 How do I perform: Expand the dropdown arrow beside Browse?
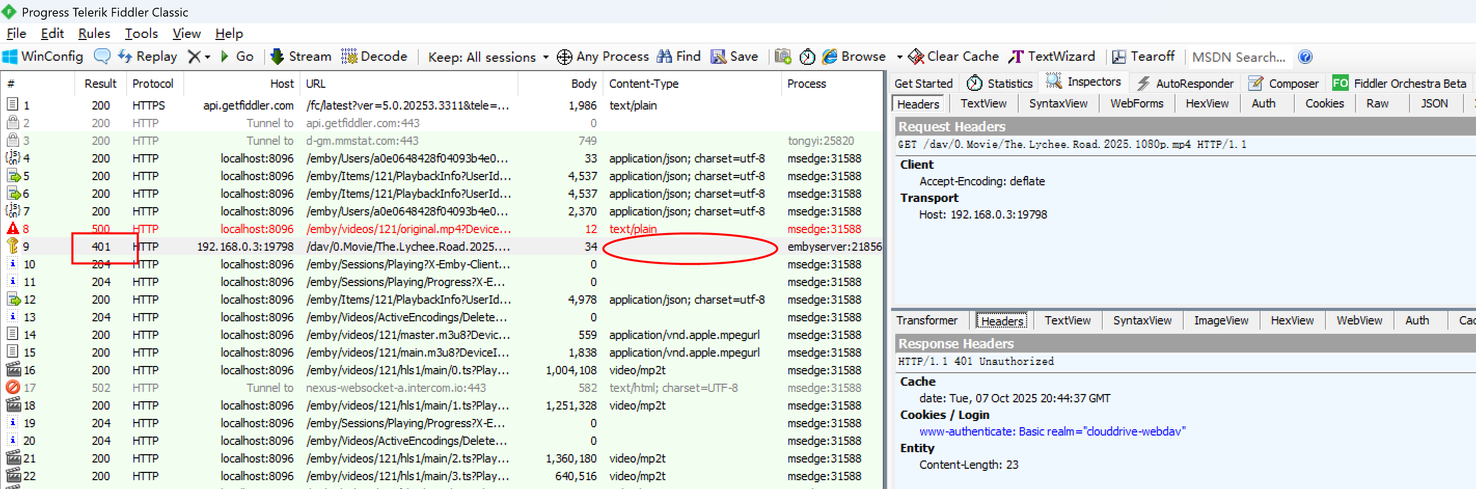(899, 57)
